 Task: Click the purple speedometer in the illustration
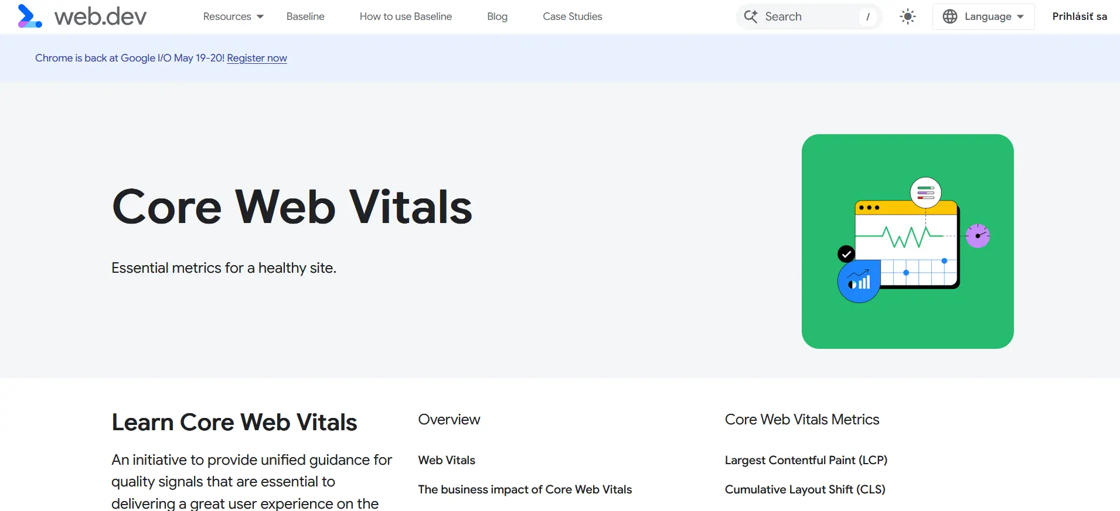click(977, 235)
